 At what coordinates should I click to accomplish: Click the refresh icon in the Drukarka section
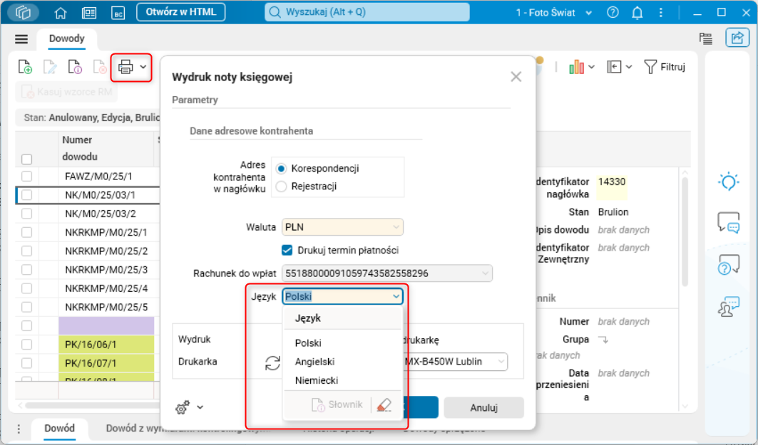coord(272,362)
